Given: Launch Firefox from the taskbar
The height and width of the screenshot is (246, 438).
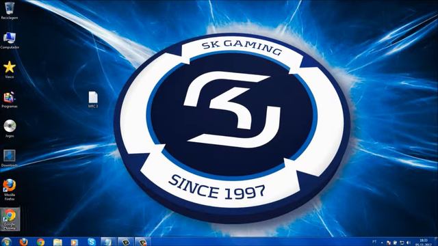Looking at the screenshot, I should pos(24,242).
